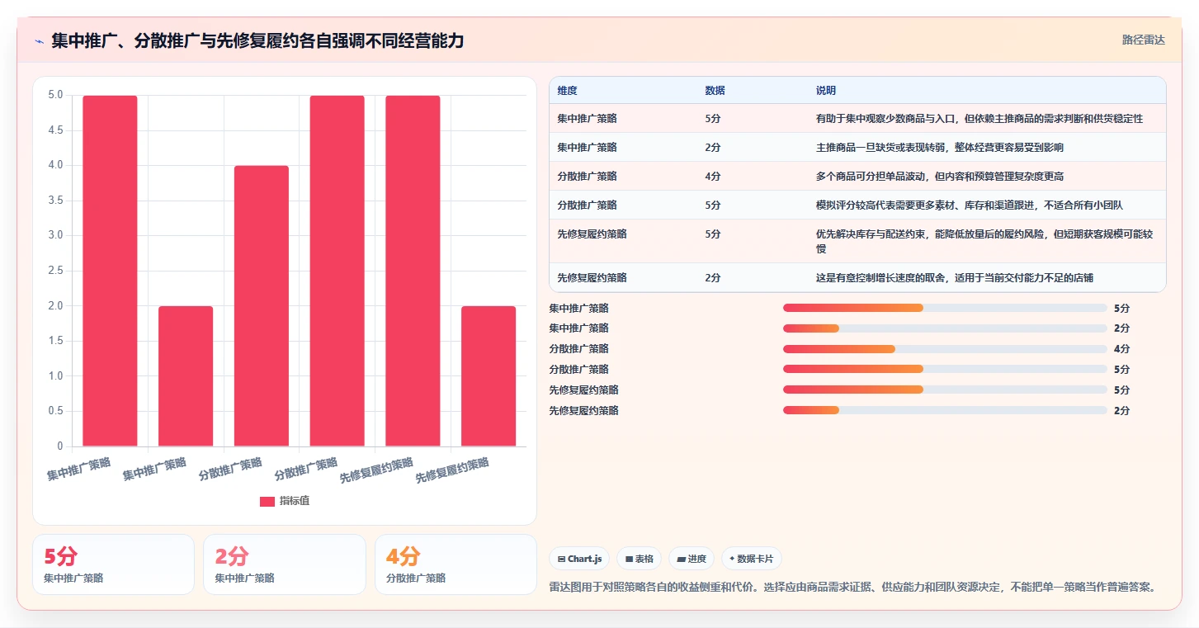
Task: Click the 集中推广策略 progress bar showing 2分
Action: click(x=945, y=328)
